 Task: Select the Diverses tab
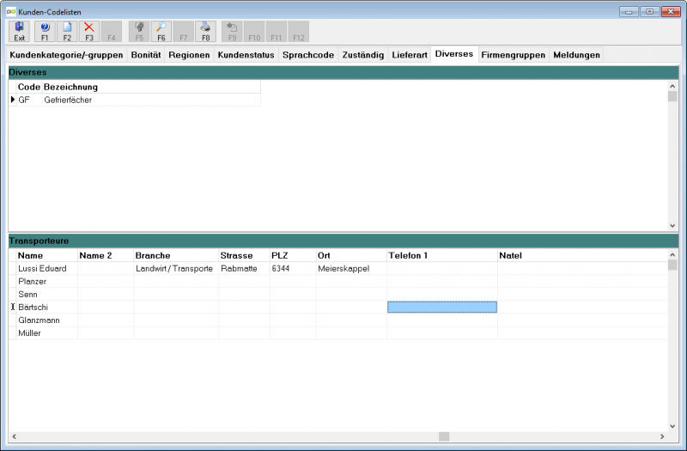454,54
